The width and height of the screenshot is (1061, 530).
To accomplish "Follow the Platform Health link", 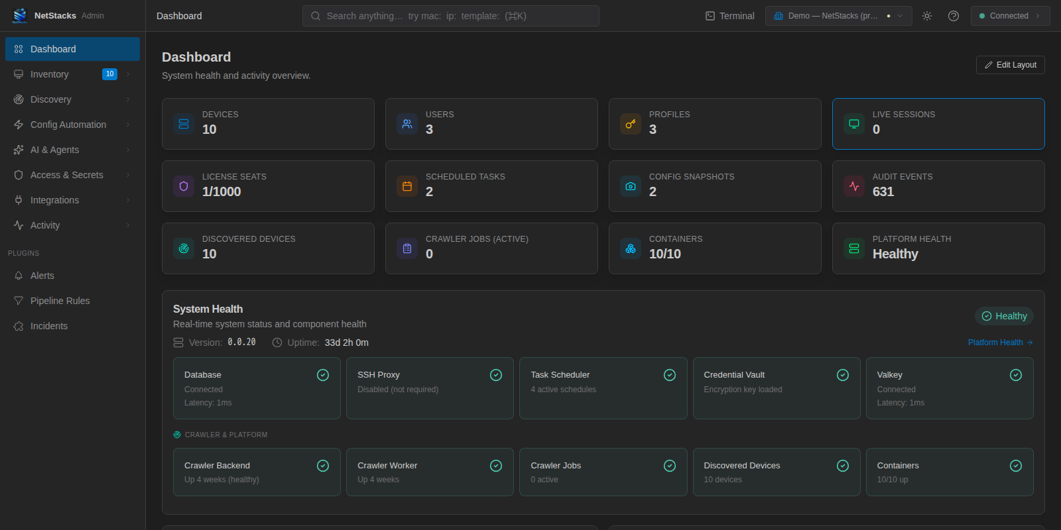I will coord(1001,343).
